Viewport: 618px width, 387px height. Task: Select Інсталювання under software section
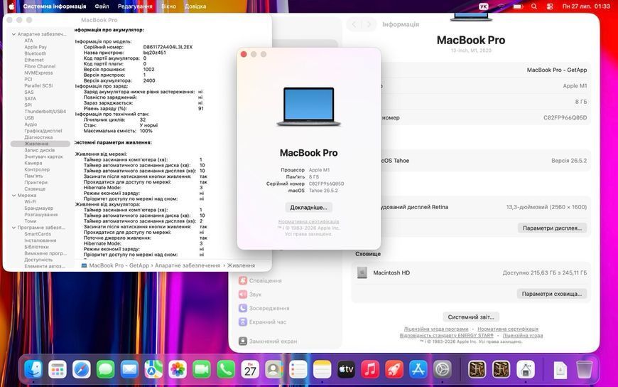40,240
